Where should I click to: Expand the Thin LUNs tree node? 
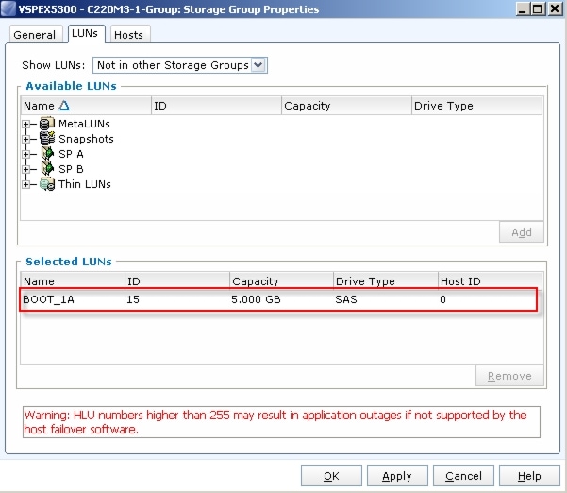click(25, 184)
